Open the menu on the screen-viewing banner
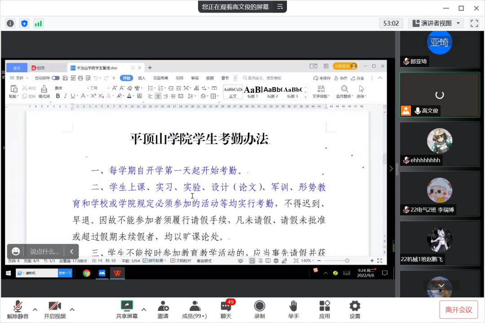Image resolution: width=485 pixels, height=323 pixels. pyautogui.click(x=280, y=7)
